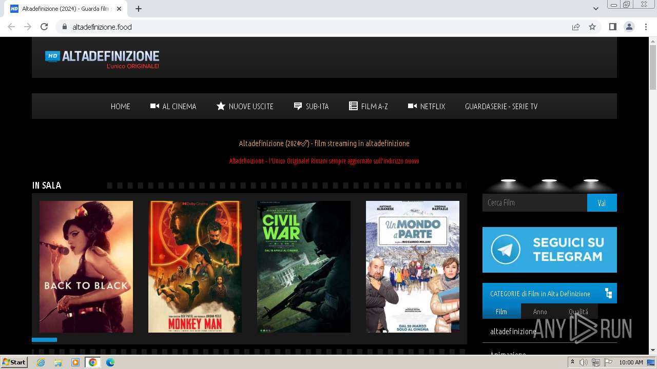This screenshot has height=369, width=657.
Task: Open Back to Black movie poster
Action: pyautogui.click(x=86, y=266)
